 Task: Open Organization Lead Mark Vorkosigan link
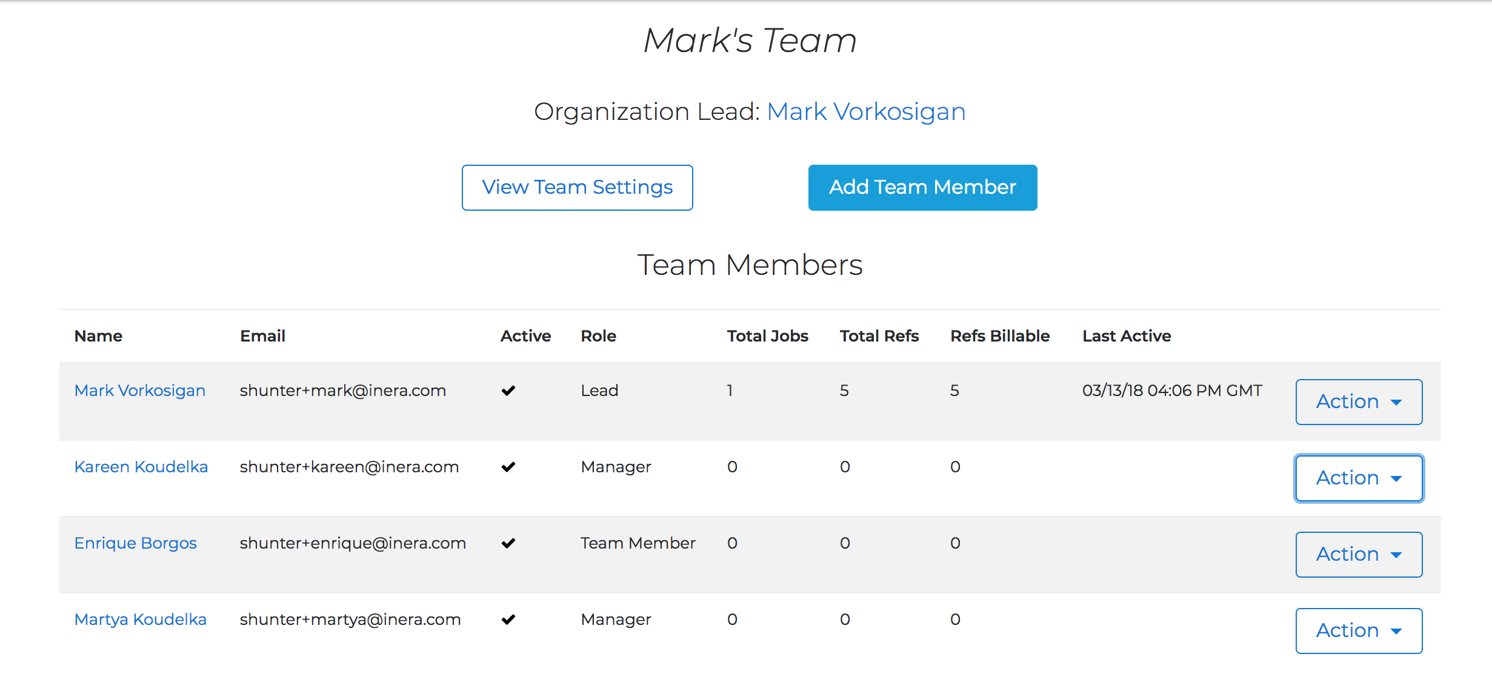866,111
